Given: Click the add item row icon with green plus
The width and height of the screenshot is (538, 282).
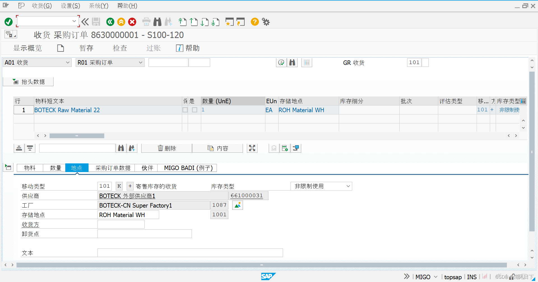Looking at the screenshot, I should point(285,148).
